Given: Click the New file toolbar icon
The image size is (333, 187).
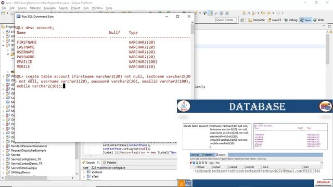Looking at the screenshot, I should coord(3,13).
